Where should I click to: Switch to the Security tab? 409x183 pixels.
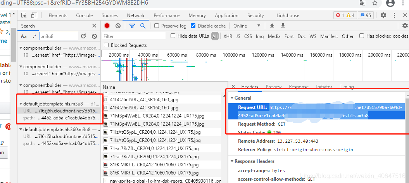tap(255, 16)
